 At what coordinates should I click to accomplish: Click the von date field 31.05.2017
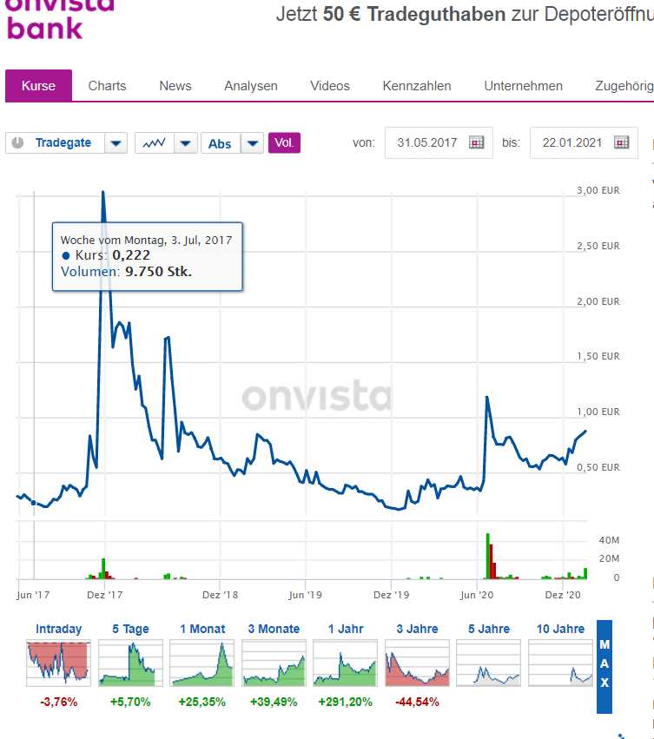[439, 142]
